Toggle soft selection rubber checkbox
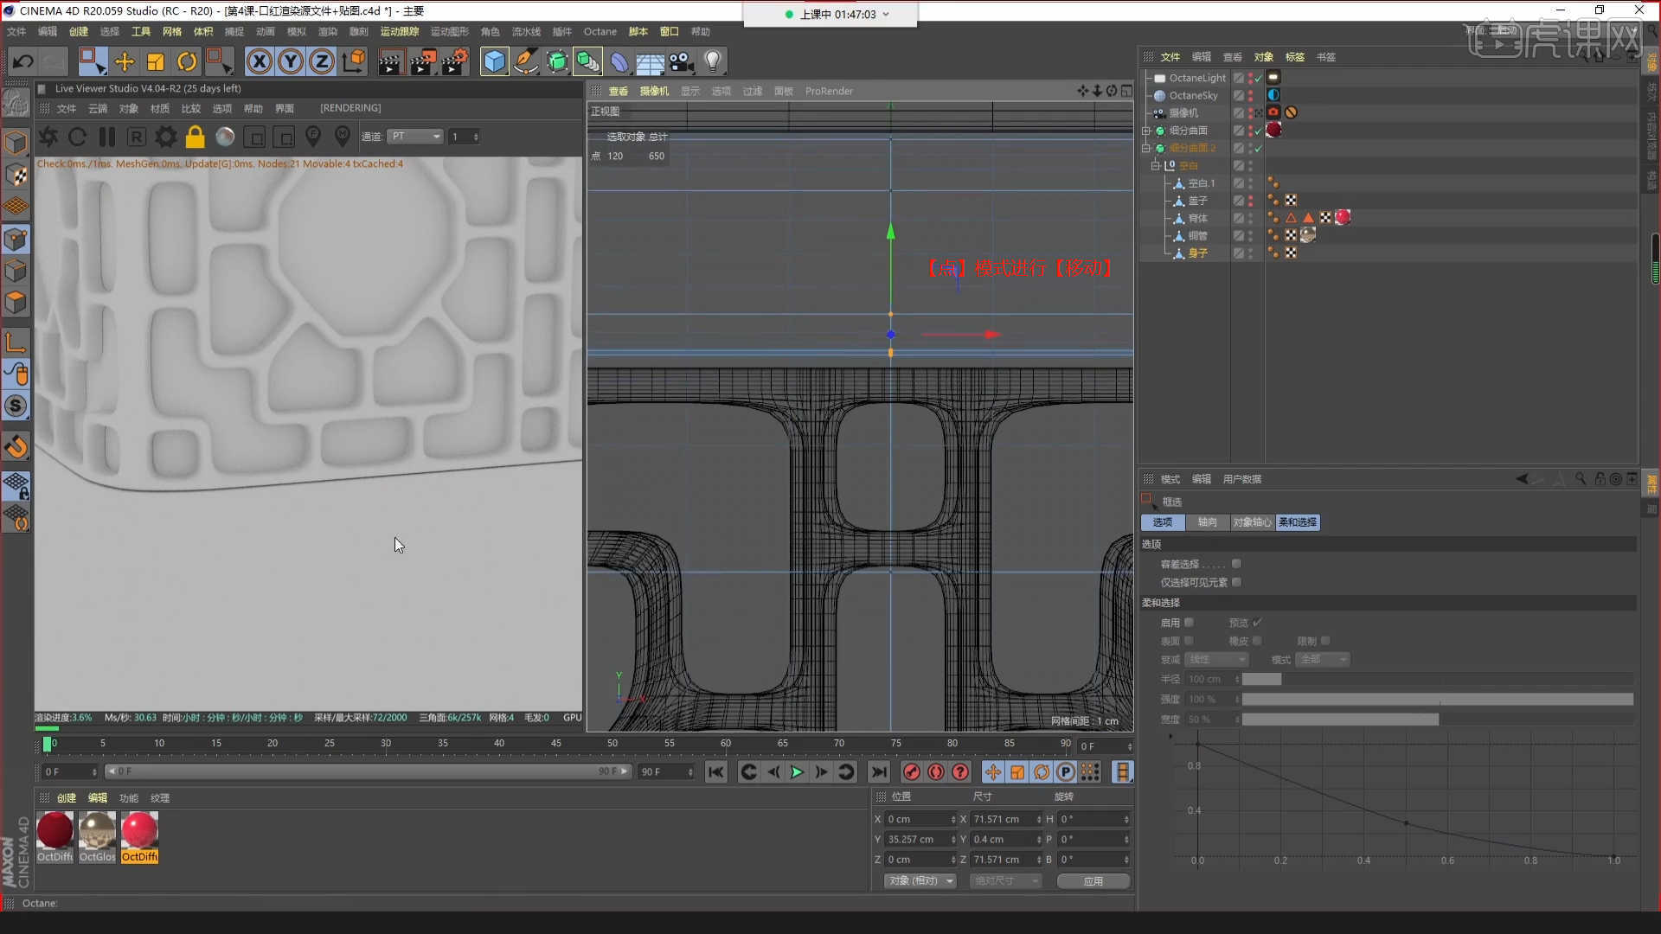This screenshot has height=934, width=1661. pos(1258,641)
